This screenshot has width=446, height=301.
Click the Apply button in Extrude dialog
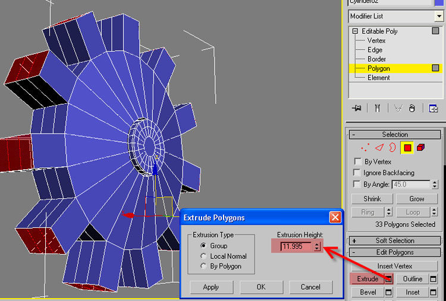point(211,287)
